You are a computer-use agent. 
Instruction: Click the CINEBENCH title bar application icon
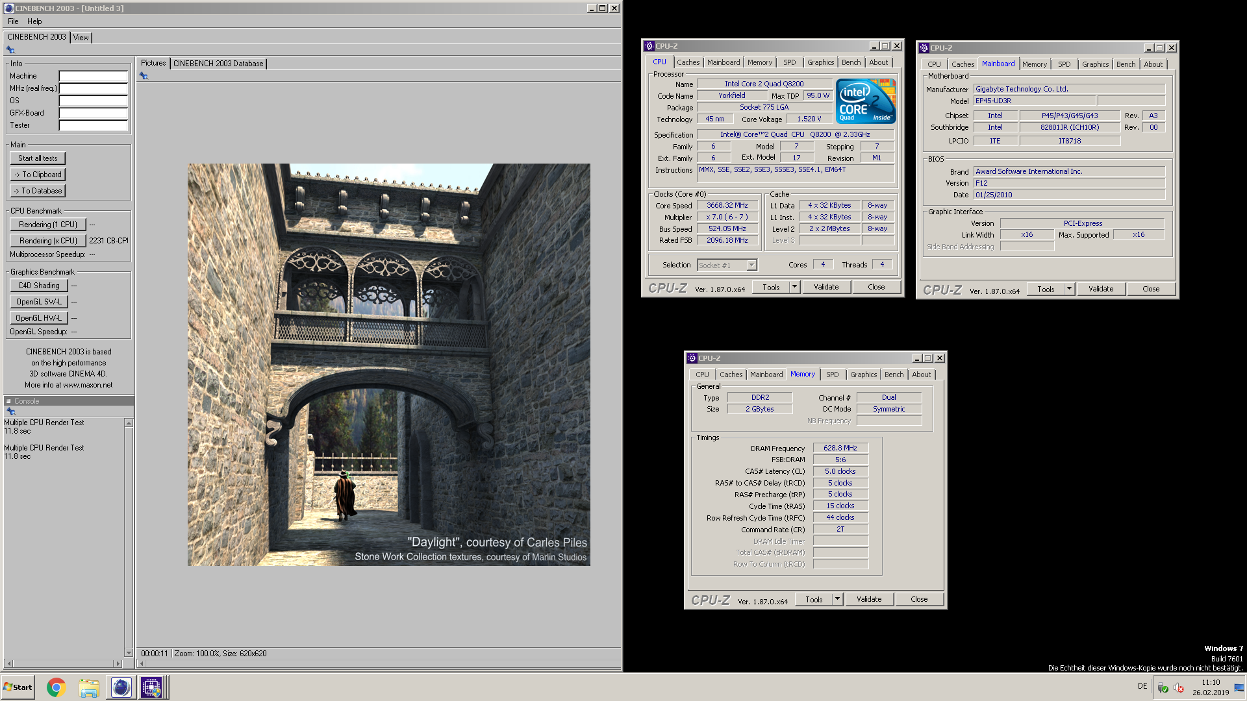[8, 8]
